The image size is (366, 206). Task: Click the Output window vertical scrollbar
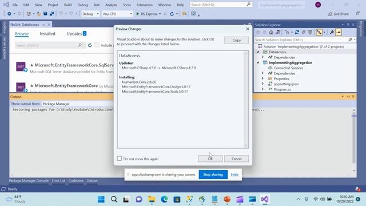(354, 140)
